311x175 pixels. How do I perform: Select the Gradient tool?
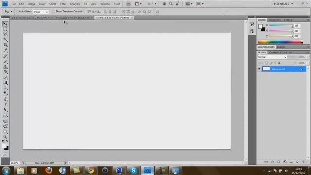click(5, 82)
